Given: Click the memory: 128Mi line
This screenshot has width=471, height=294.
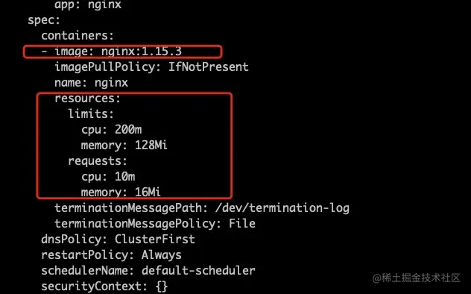Looking at the screenshot, I should (x=124, y=146).
